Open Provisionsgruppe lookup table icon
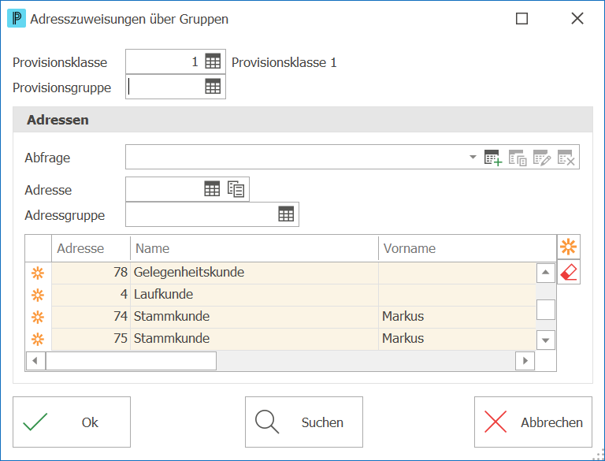The height and width of the screenshot is (461, 605). (213, 87)
